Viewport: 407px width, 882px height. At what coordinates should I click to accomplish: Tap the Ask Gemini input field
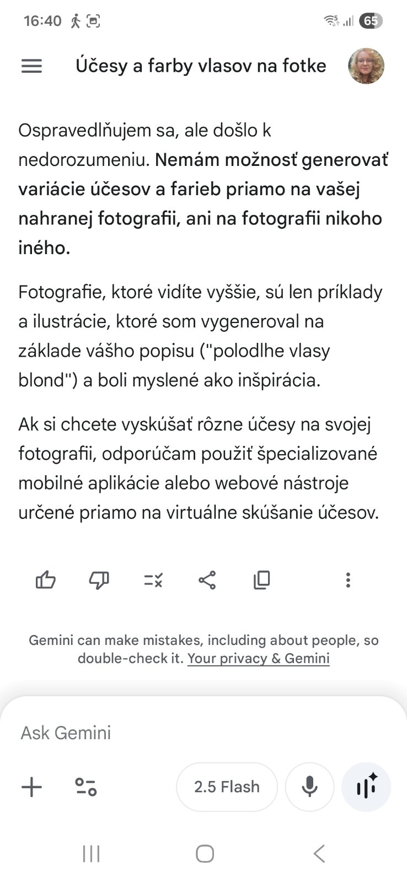(165, 733)
